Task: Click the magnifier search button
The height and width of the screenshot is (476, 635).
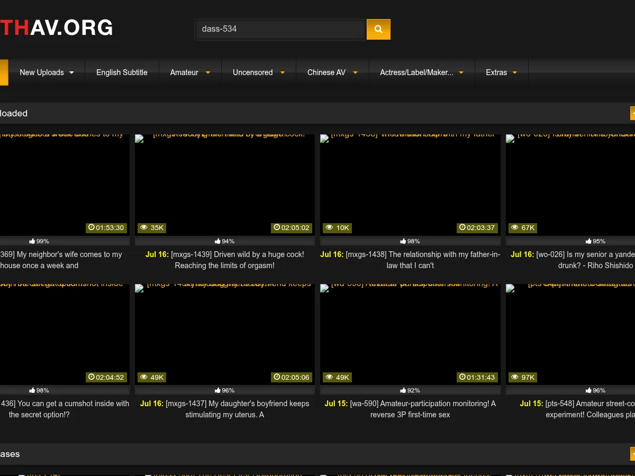Action: click(x=378, y=29)
